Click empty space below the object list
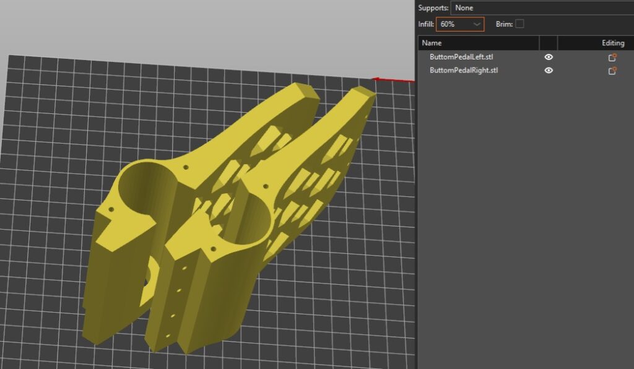The image size is (634, 369). pyautogui.click(x=526, y=217)
